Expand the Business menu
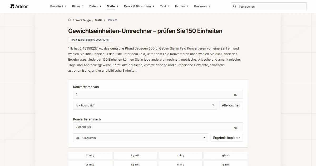This screenshot has height=166, width=316. point(202,6)
